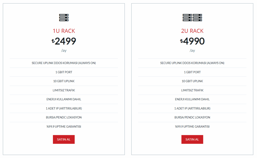Image resolution: width=257 pixels, height=158 pixels.
Task: Select the 1U RACK plan title
Action: [63, 31]
